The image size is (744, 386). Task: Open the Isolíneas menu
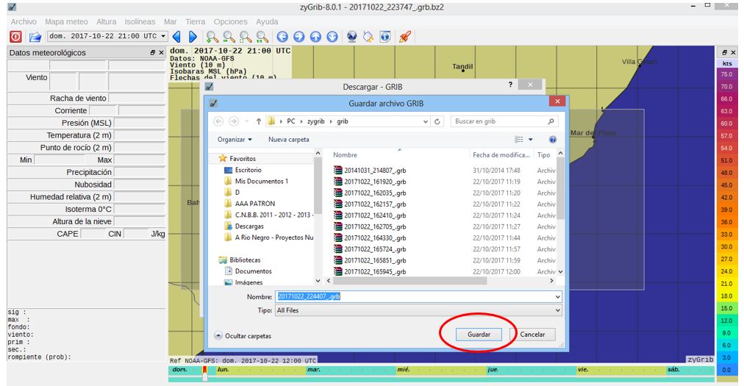click(x=140, y=22)
